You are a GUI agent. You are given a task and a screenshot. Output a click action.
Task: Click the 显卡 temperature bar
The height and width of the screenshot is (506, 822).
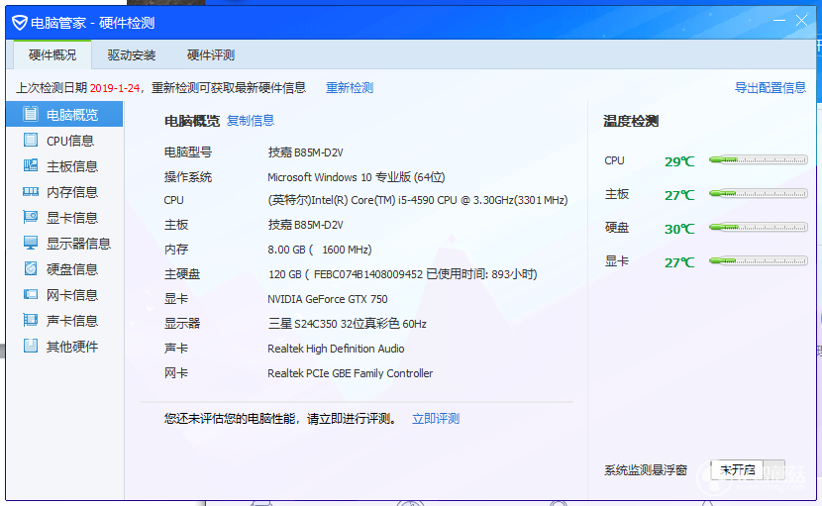point(758,260)
